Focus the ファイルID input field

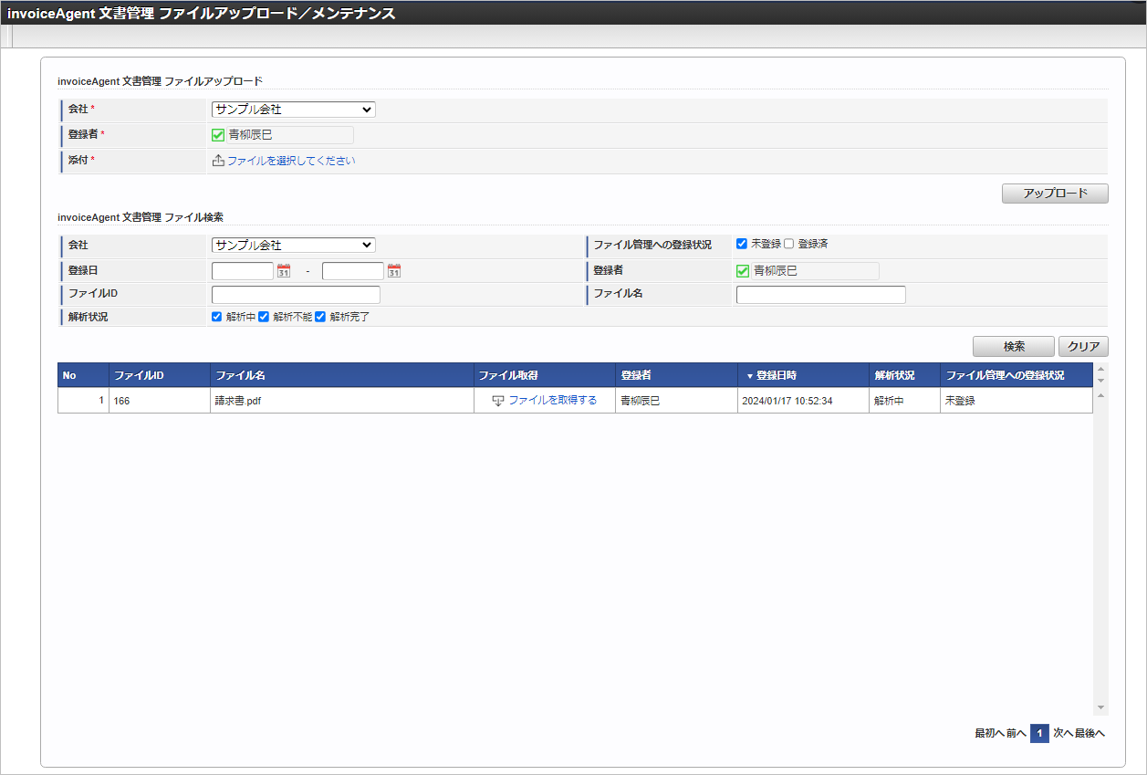tap(296, 295)
